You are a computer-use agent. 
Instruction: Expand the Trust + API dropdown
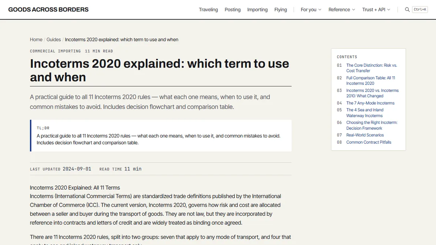pos(376,10)
